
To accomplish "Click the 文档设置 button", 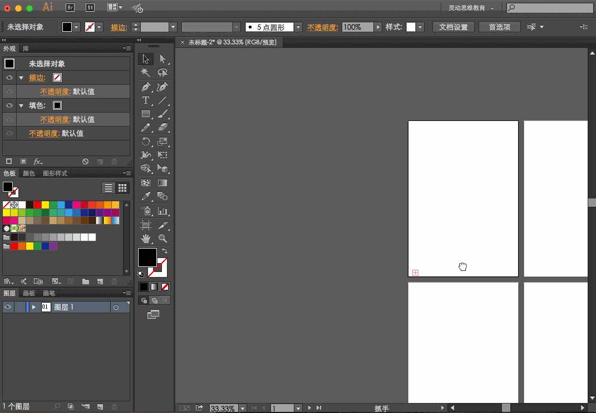I will pos(454,27).
